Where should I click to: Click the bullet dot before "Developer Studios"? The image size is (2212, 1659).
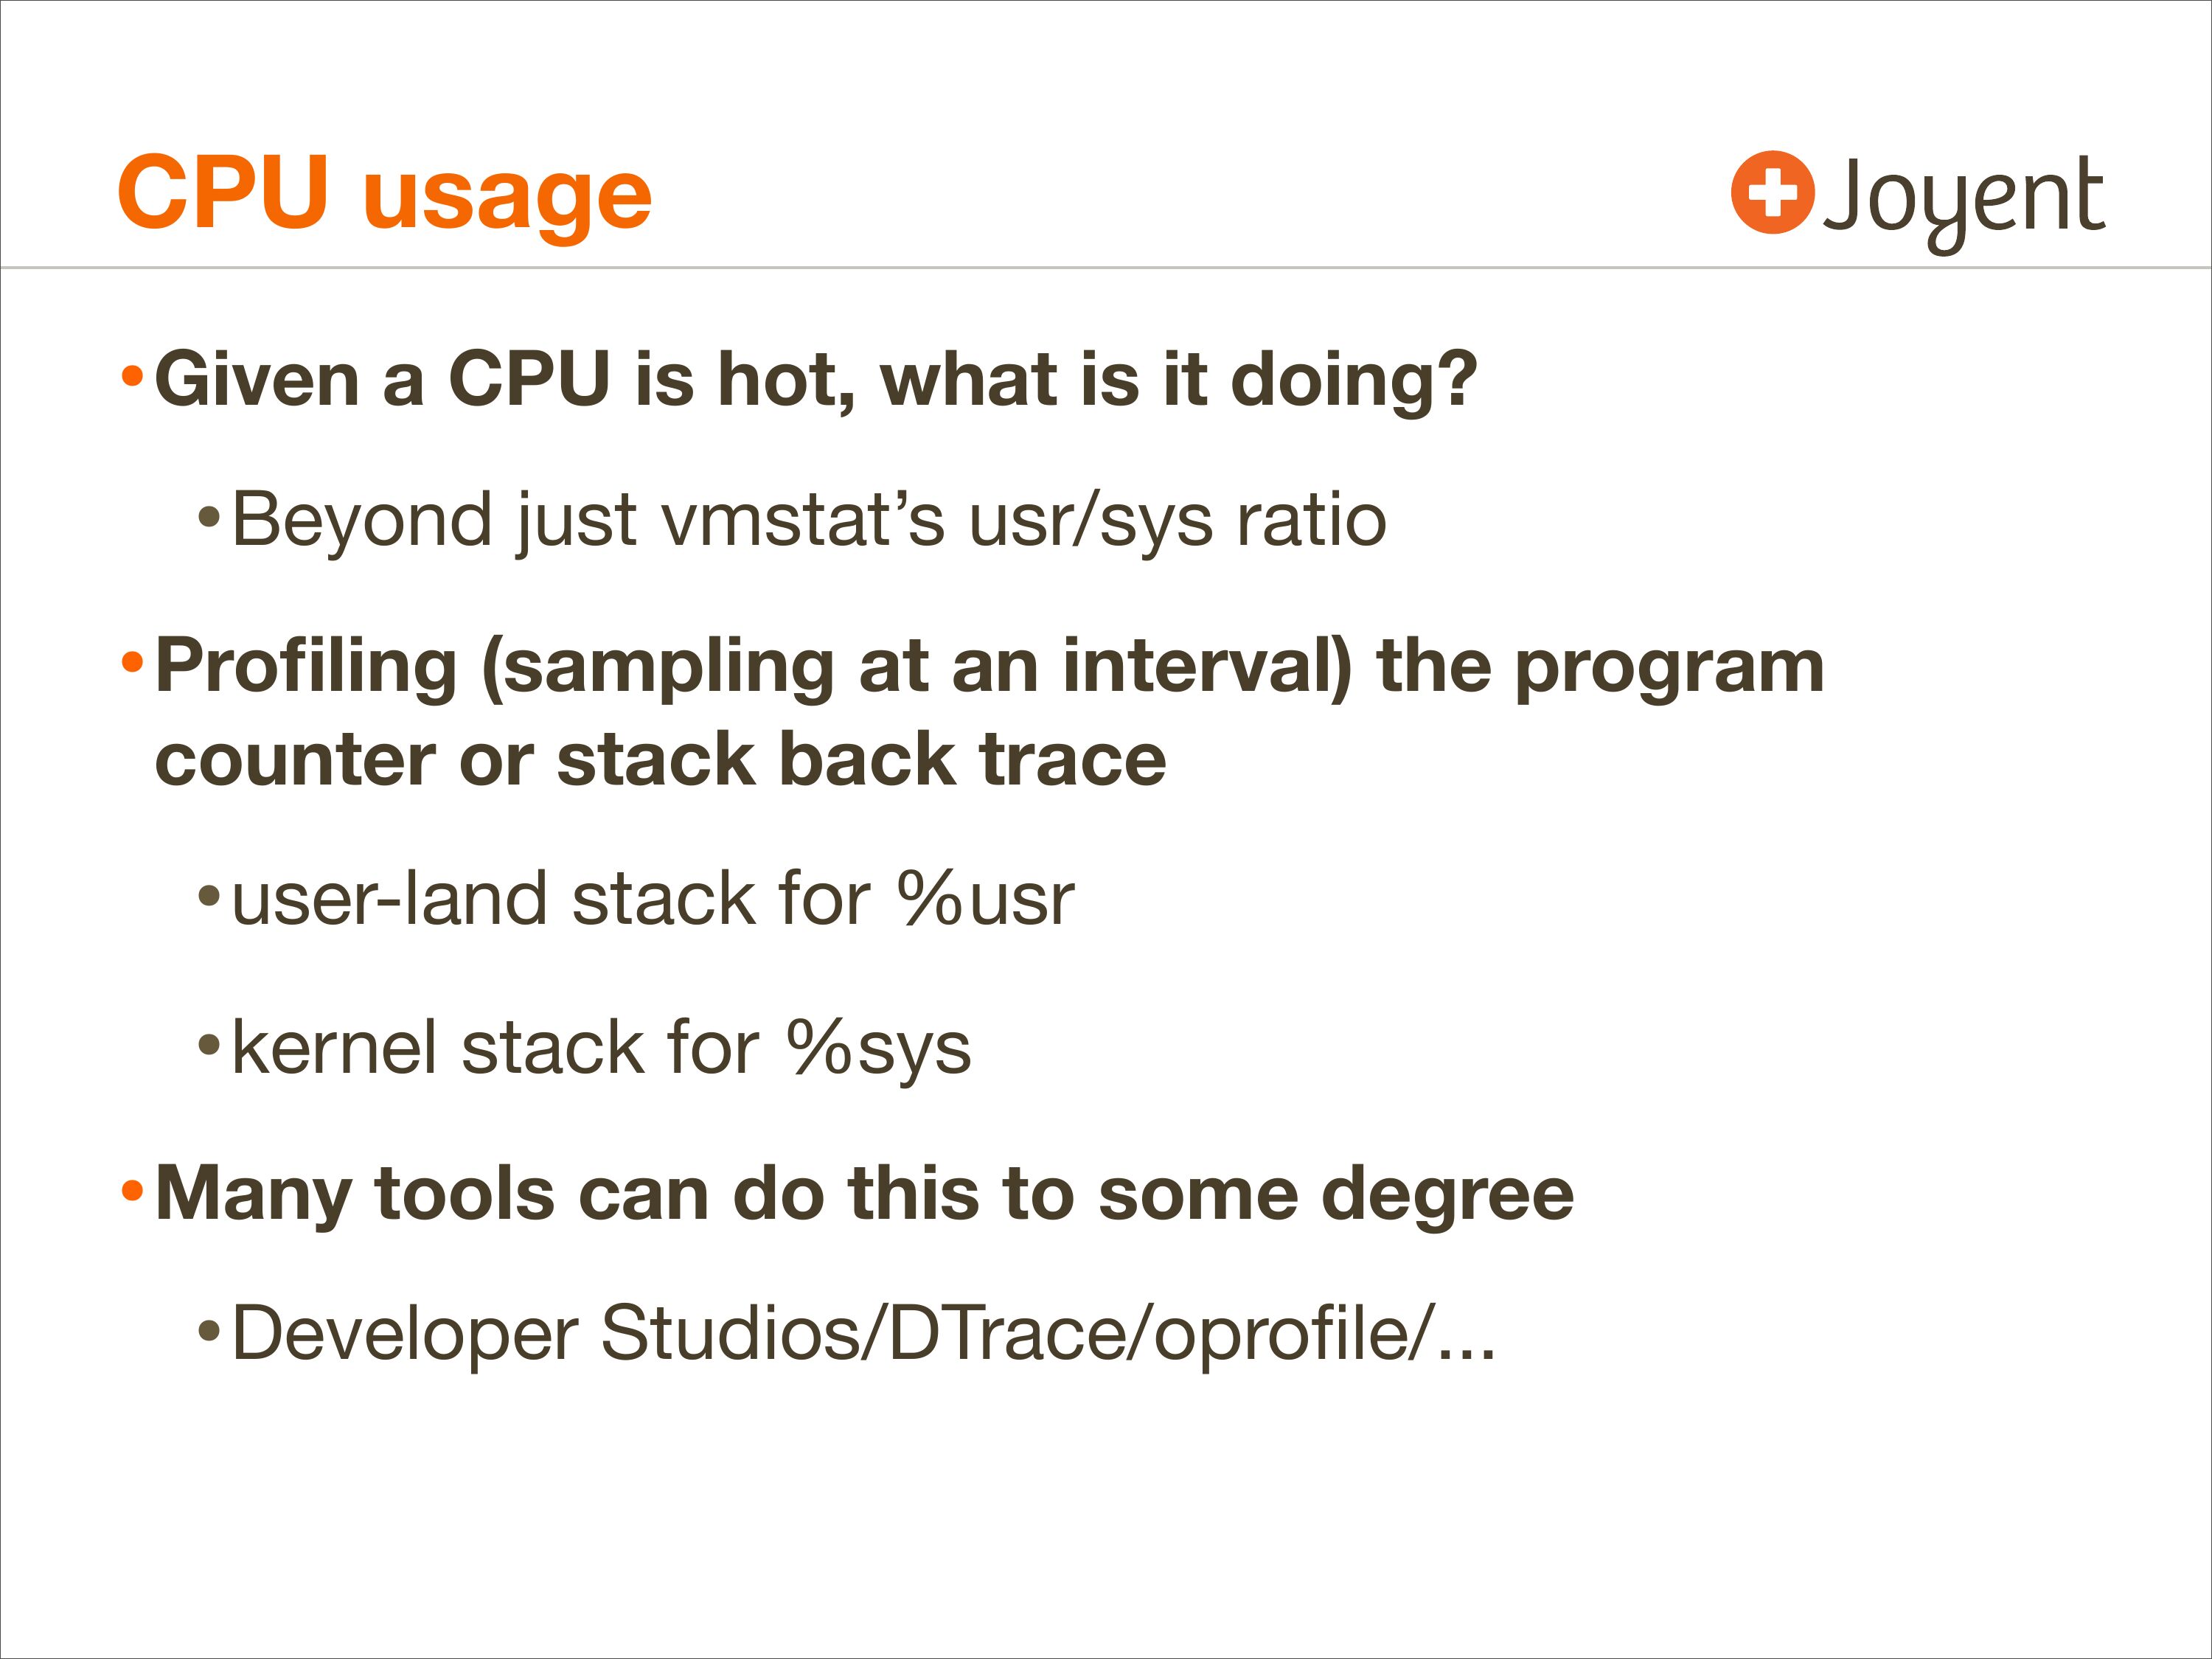pyautogui.click(x=208, y=1330)
